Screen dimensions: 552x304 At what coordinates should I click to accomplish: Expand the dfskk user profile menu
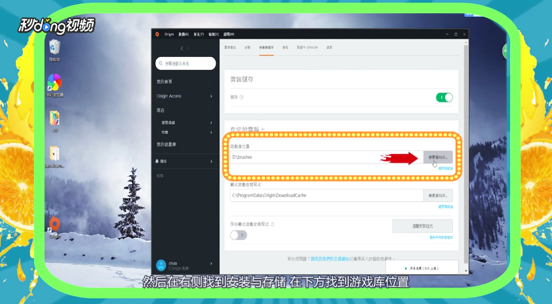pos(211,263)
